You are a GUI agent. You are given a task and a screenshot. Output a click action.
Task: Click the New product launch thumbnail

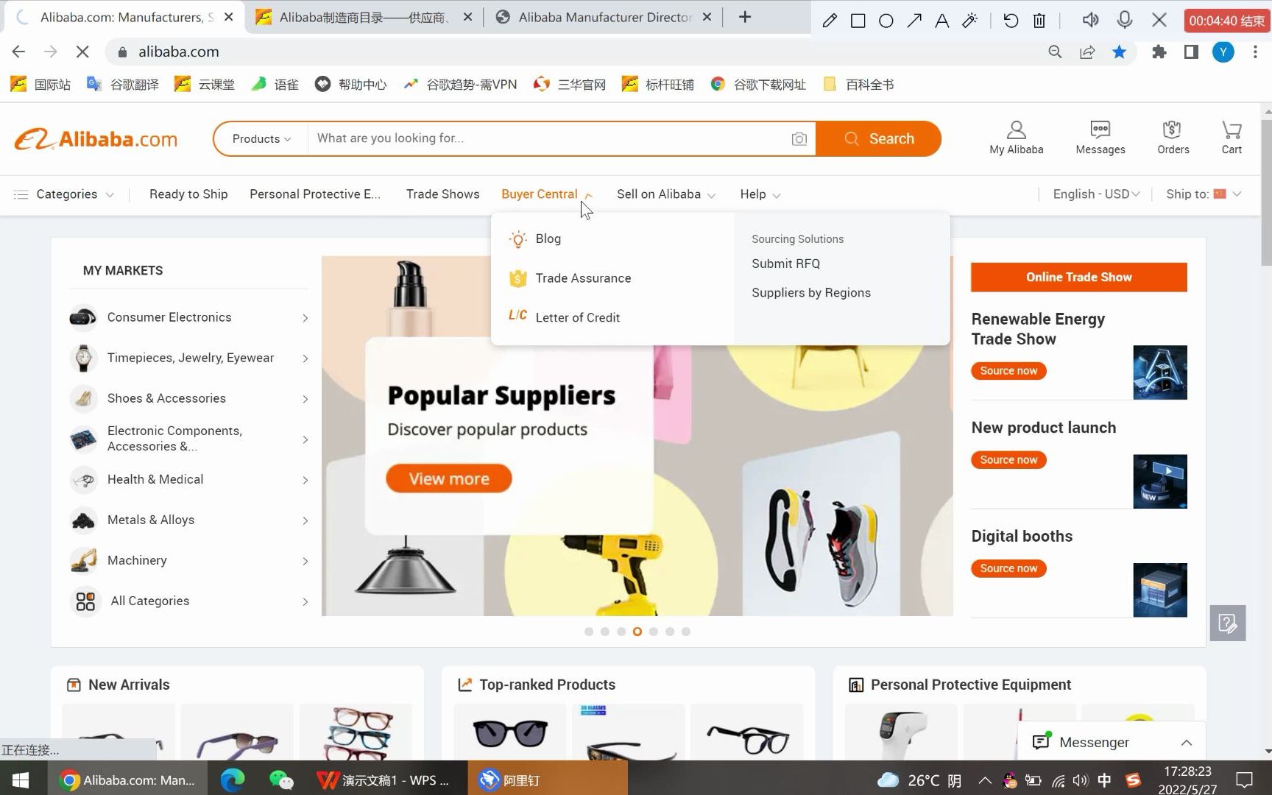point(1159,481)
